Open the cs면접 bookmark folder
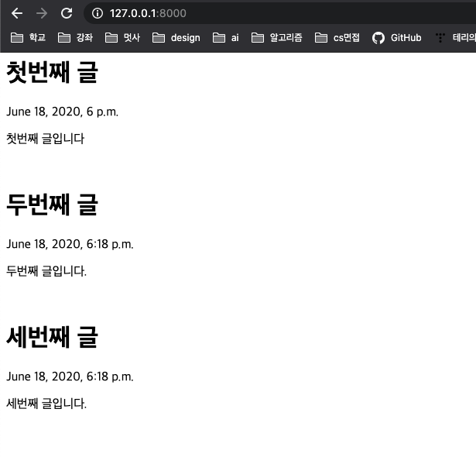 (x=337, y=38)
